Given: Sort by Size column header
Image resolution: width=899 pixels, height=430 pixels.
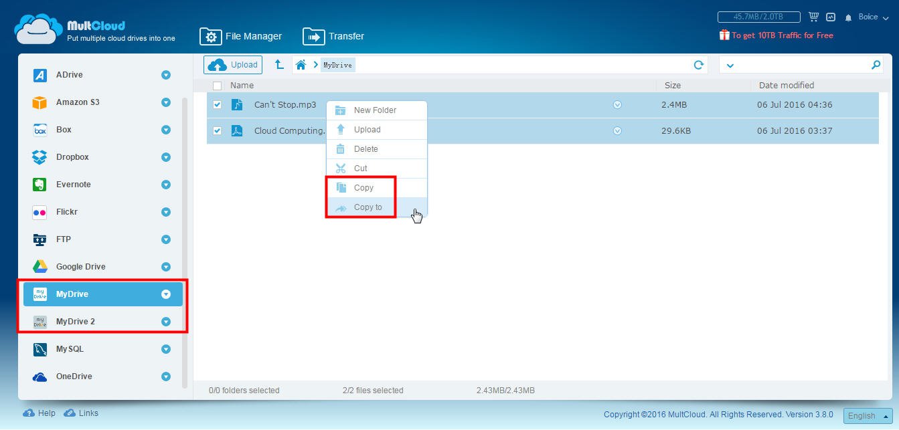Looking at the screenshot, I should 672,86.
